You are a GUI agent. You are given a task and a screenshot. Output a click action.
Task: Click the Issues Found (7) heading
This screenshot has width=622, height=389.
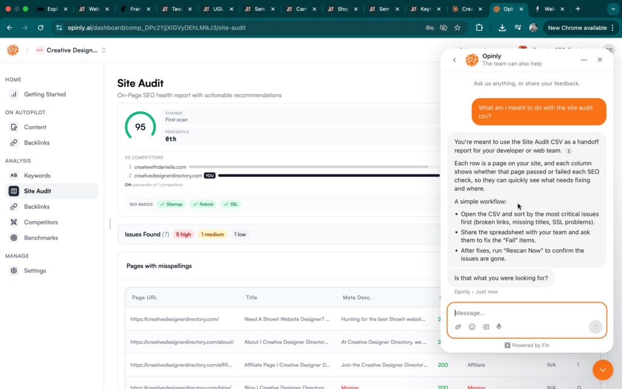(147, 235)
